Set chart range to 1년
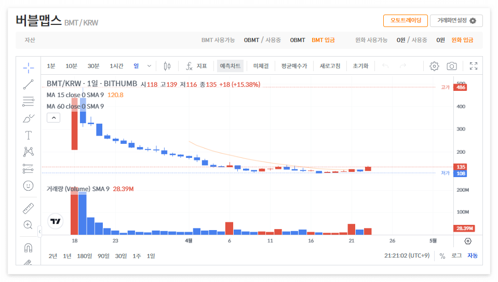The height and width of the screenshot is (282, 498). pos(67,256)
